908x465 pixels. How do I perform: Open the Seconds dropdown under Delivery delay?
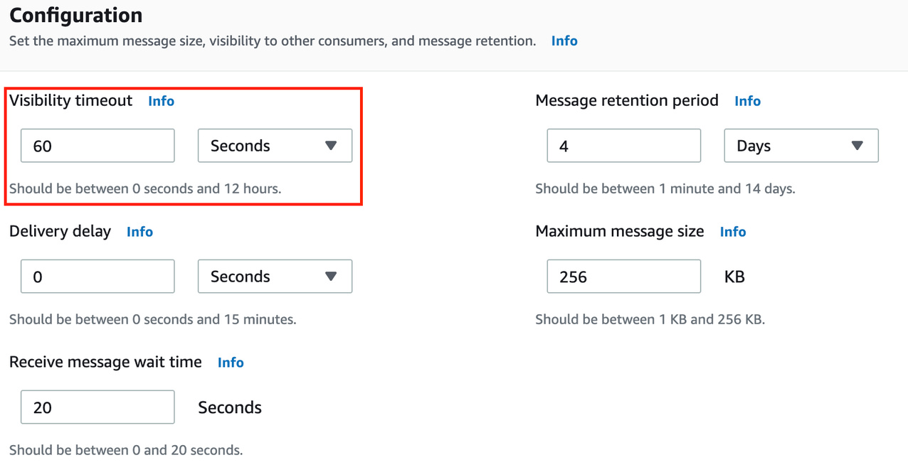click(275, 277)
